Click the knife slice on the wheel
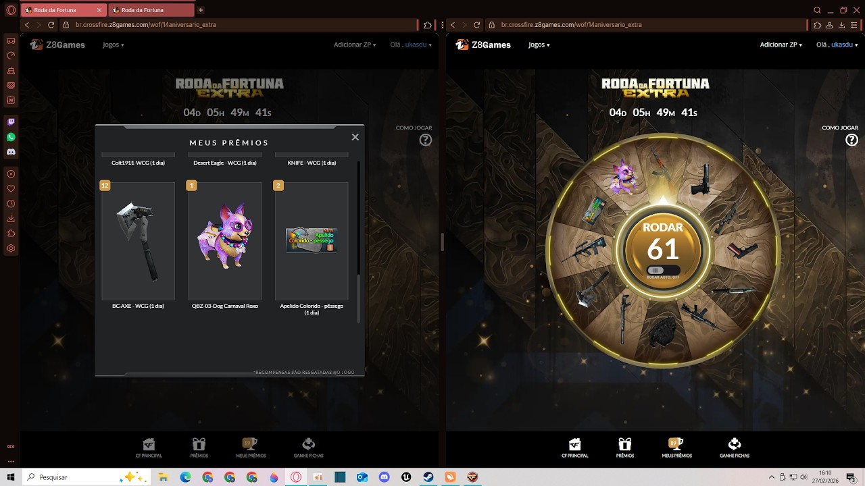865x486 pixels. tap(732, 292)
